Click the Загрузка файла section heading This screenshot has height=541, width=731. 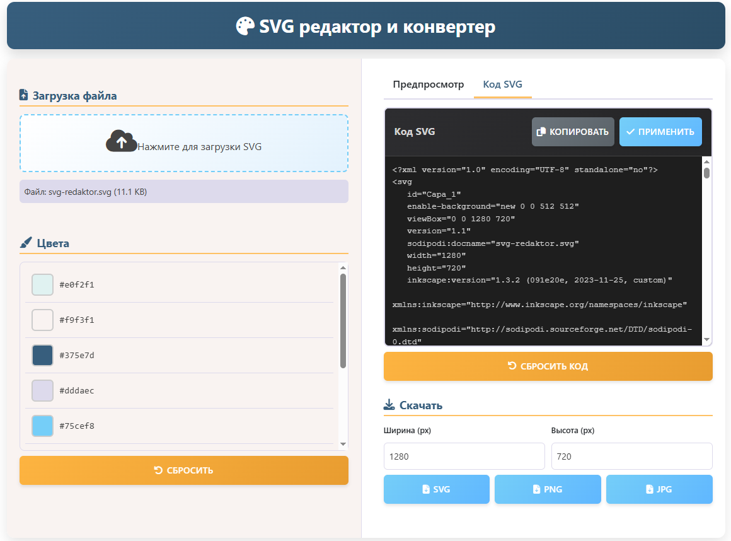(x=74, y=96)
